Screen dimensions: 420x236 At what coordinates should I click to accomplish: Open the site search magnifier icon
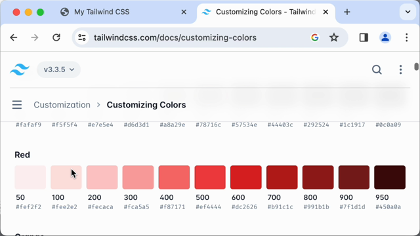click(x=377, y=69)
